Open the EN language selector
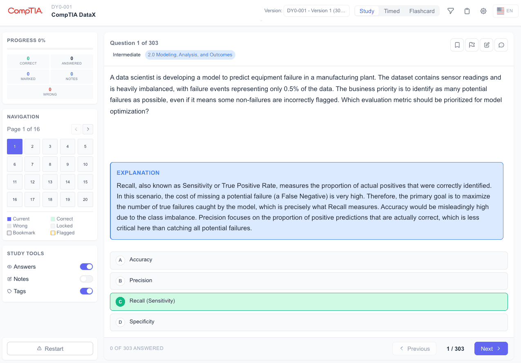Screen dimensions: 521x363 [505, 11]
